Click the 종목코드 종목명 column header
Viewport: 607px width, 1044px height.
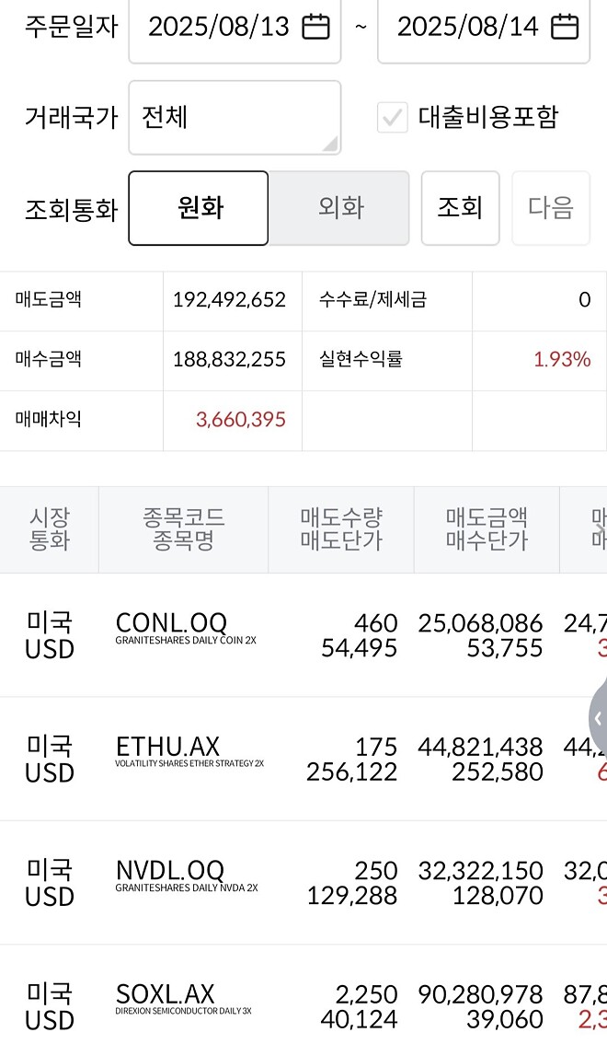point(183,528)
